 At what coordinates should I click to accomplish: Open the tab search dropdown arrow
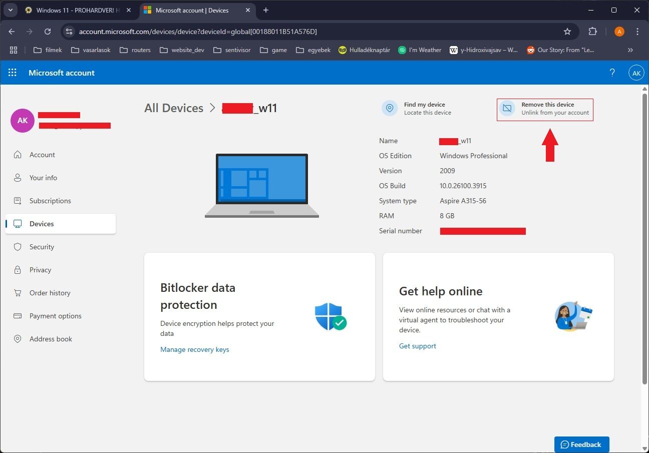click(10, 10)
